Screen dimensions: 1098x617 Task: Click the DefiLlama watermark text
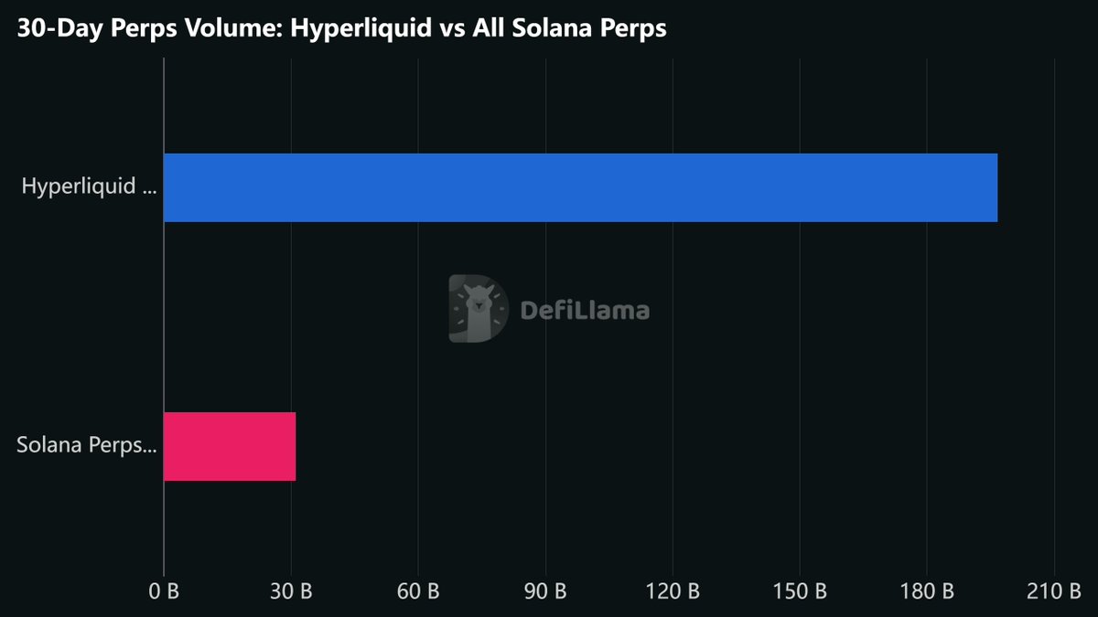(585, 311)
